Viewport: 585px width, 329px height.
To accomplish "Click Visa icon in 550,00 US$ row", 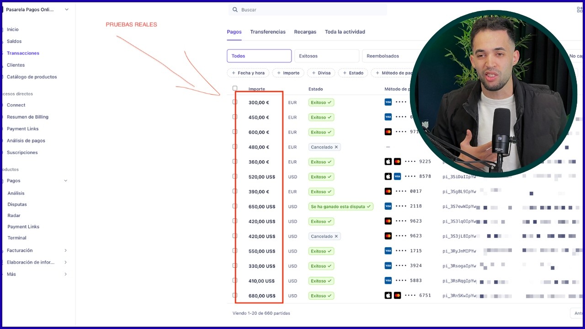I will 388,251.
